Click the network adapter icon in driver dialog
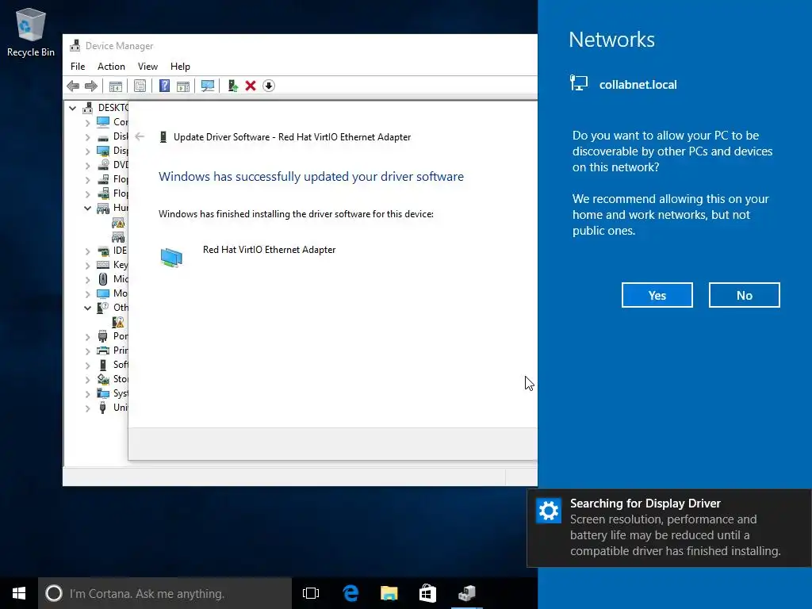This screenshot has width=812, height=609. tap(171, 258)
